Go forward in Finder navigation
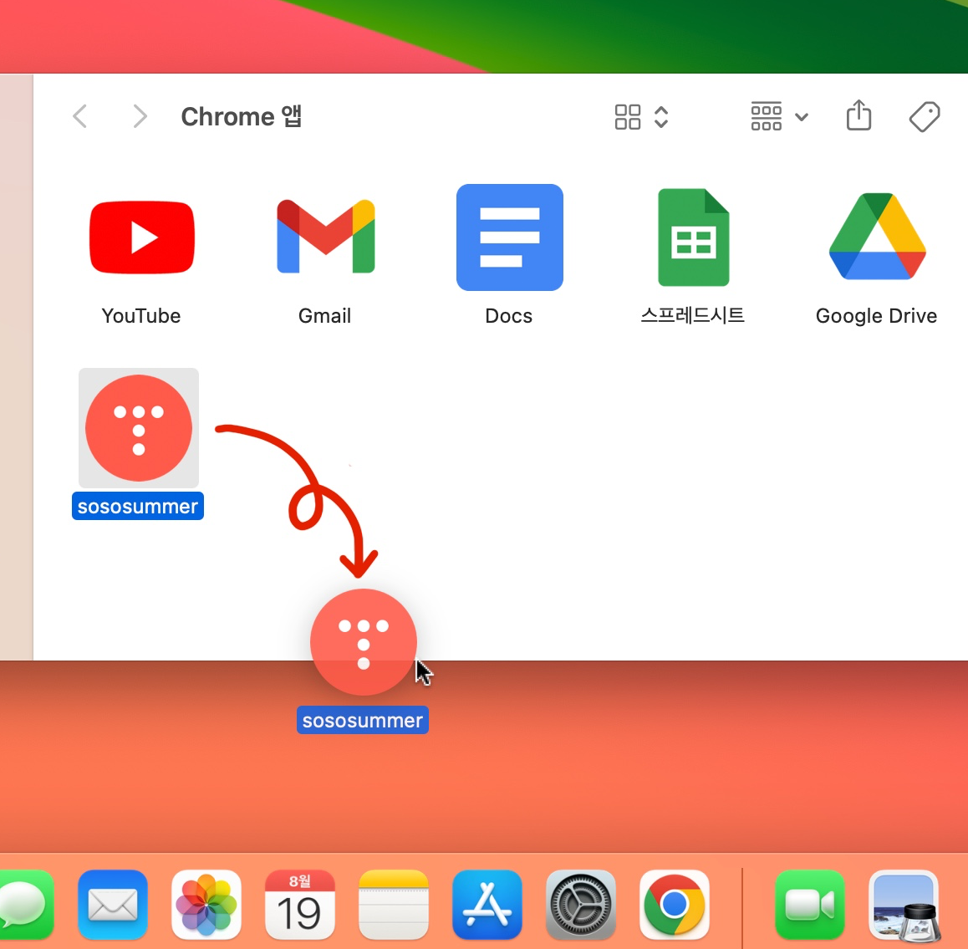Screen dimensions: 968x949 tap(140, 116)
